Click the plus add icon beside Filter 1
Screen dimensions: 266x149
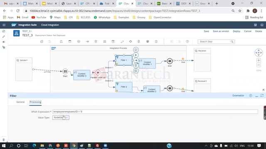[x=136, y=55]
